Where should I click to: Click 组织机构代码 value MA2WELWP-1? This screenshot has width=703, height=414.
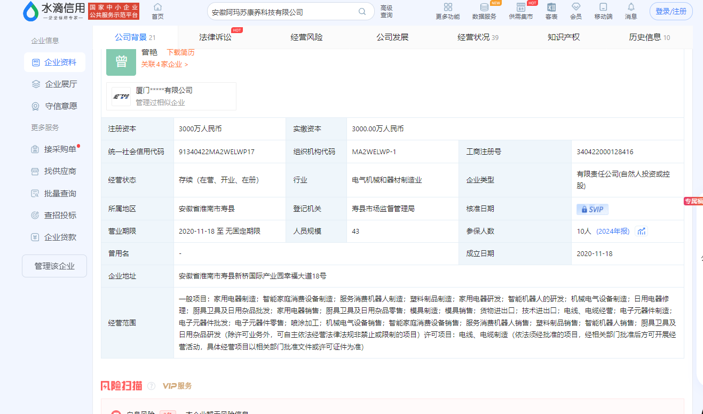pyautogui.click(x=374, y=152)
